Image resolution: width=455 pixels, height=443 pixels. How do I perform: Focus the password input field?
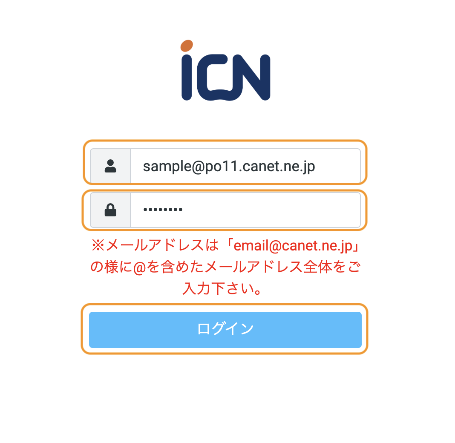245,210
